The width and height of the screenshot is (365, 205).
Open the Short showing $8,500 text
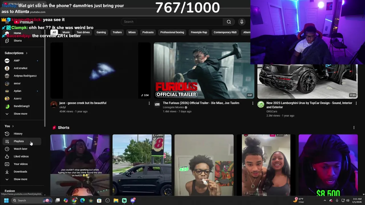[x=328, y=165]
